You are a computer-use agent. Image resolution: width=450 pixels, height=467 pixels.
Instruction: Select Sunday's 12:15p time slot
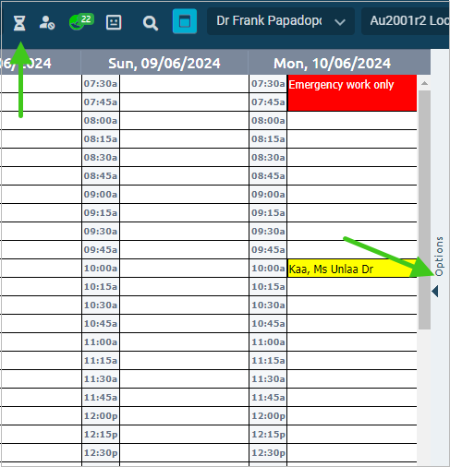184,435
